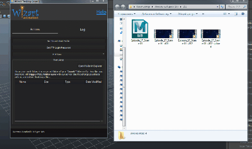Select the Maya MB file Episode_17_Scene_01
The width and height of the screenshot is (252, 149).
coord(140,32)
